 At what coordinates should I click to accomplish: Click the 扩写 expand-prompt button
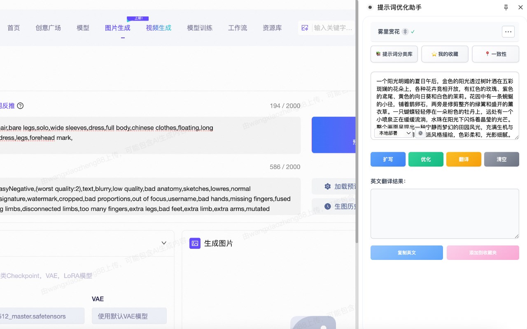tap(388, 159)
